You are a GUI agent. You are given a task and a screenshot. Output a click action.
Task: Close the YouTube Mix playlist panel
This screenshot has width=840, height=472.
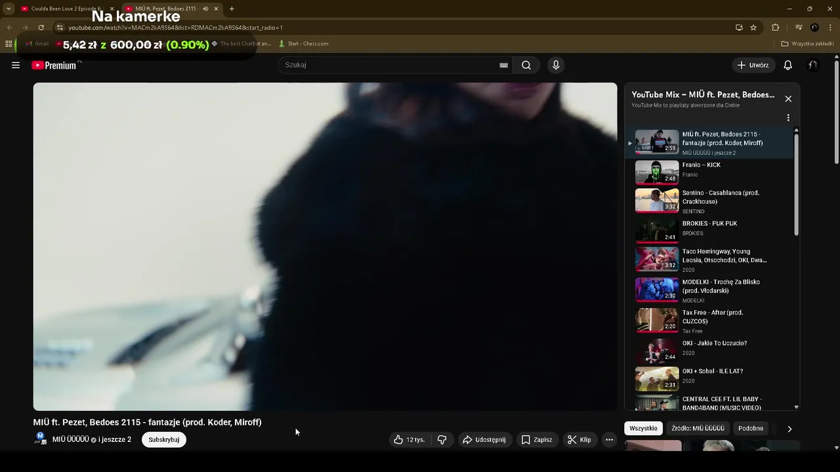(788, 99)
